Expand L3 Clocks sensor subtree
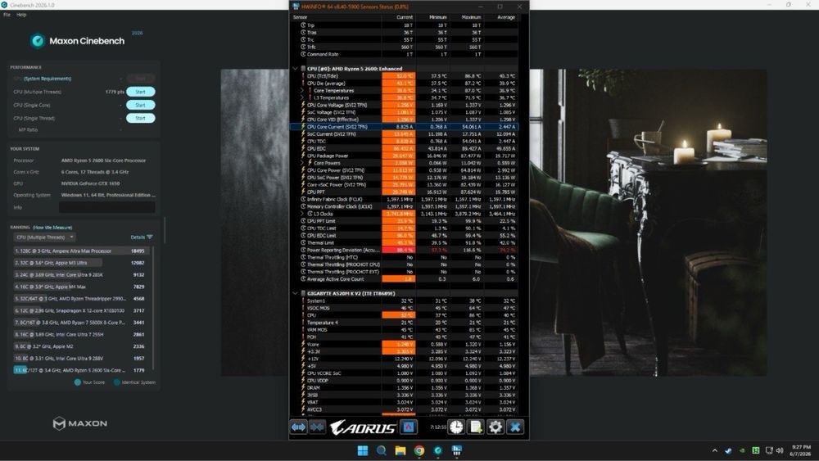 (302, 214)
